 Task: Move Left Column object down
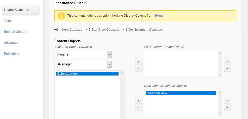click(x=227, y=68)
